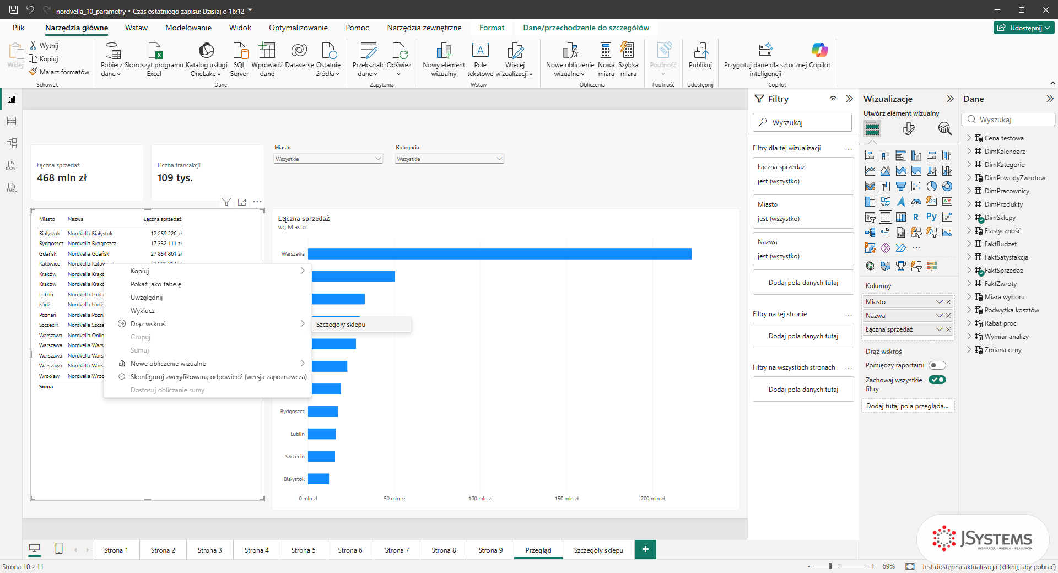Open TMDL view in left sidebar

[12, 188]
